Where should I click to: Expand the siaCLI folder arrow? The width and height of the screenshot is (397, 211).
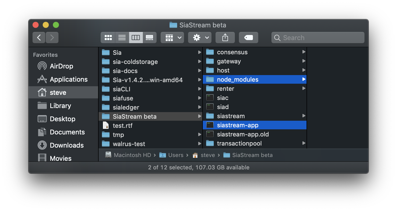point(200,89)
